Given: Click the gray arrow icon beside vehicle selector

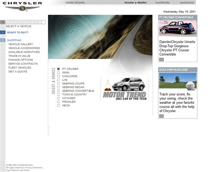Looking at the screenshot, I should pos(2,22).
